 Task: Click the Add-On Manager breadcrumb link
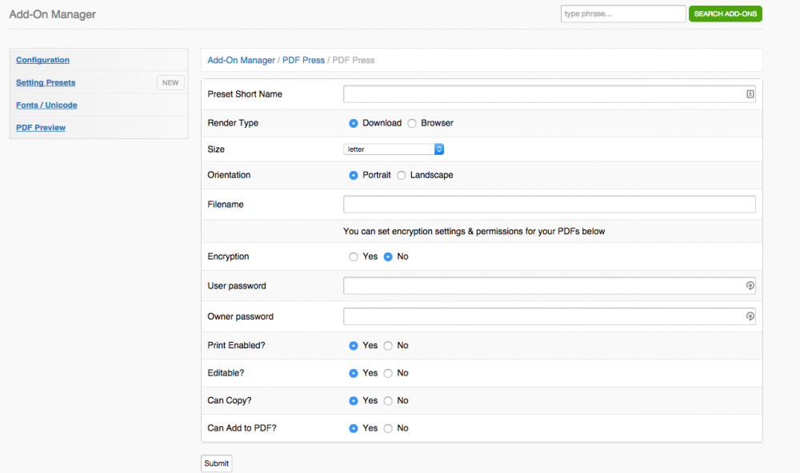click(x=241, y=61)
